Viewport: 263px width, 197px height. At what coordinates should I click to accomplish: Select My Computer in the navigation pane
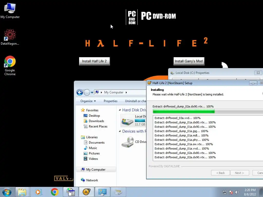96,170
